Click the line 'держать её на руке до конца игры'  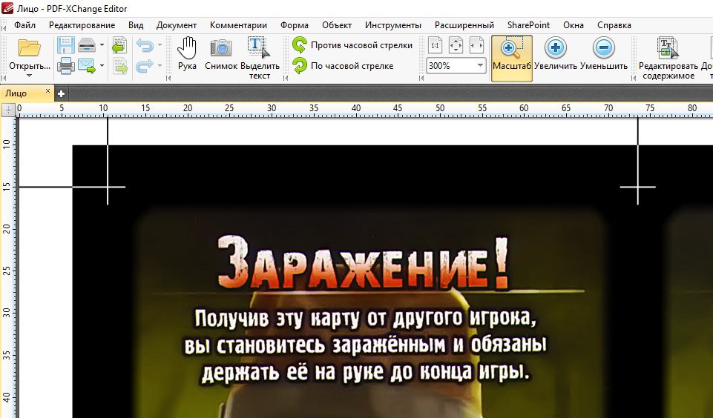[366, 373]
